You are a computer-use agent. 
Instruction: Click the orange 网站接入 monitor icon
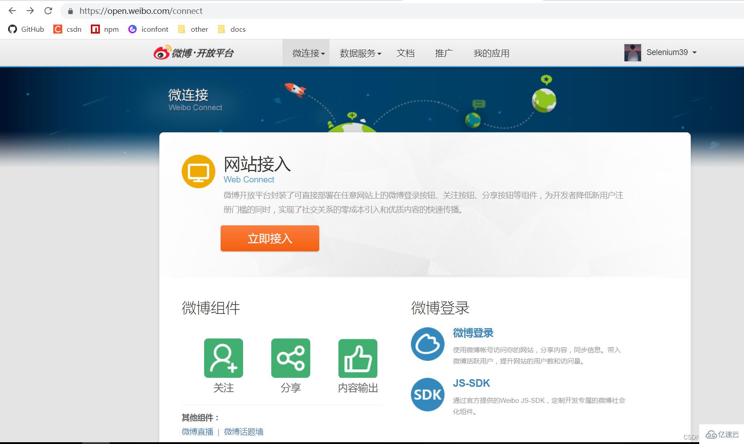[x=198, y=171]
